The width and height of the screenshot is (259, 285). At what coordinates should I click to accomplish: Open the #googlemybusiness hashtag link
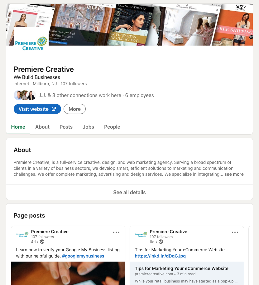(x=83, y=256)
